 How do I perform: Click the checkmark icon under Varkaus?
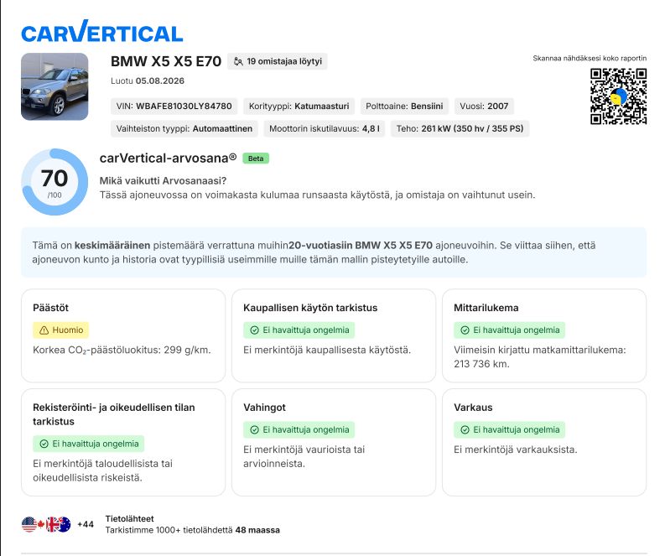pos(465,429)
